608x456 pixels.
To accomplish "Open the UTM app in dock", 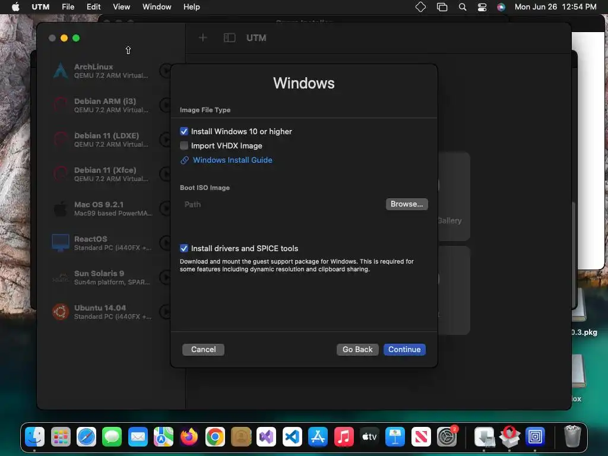I will 535,436.
